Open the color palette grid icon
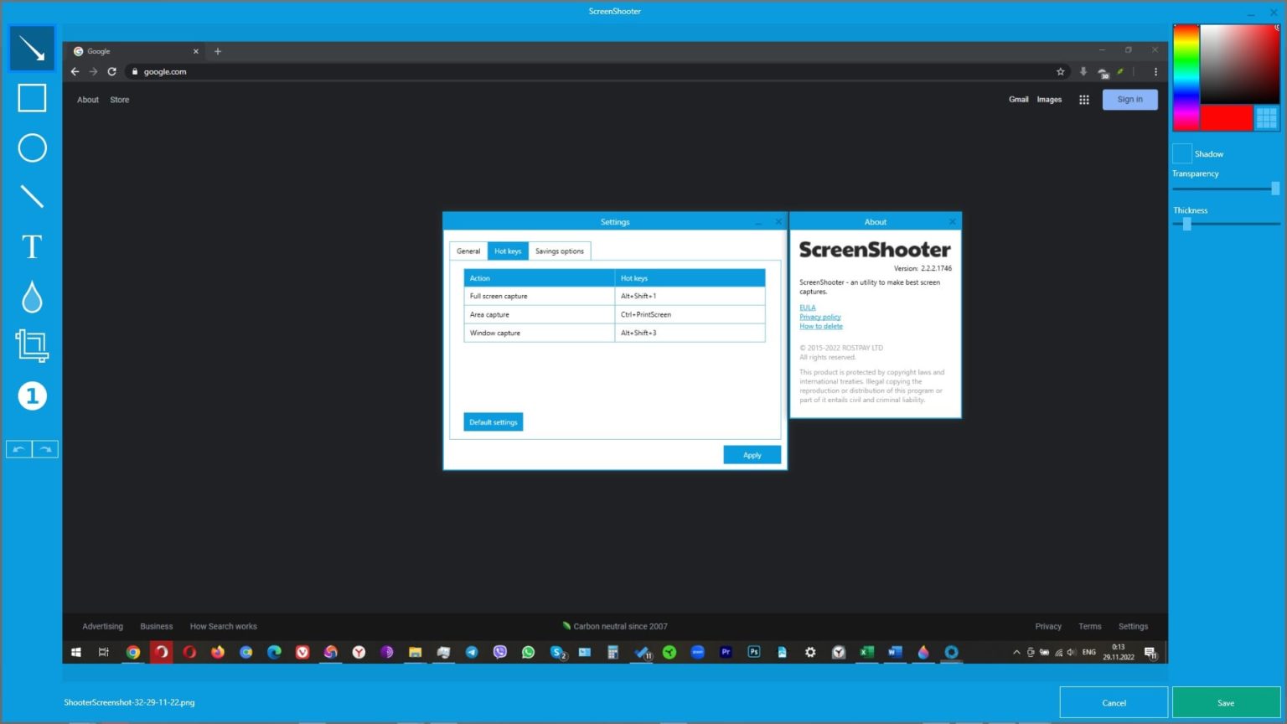This screenshot has height=724, width=1287. 1266,118
